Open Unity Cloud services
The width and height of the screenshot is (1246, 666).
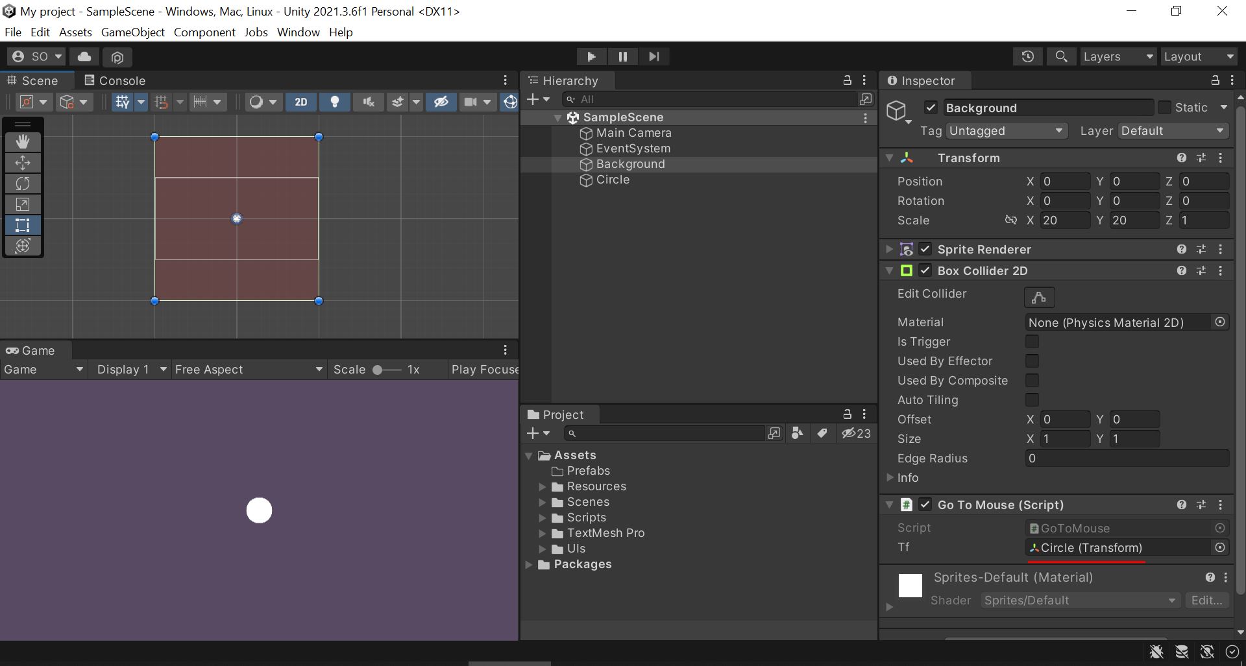click(x=84, y=56)
